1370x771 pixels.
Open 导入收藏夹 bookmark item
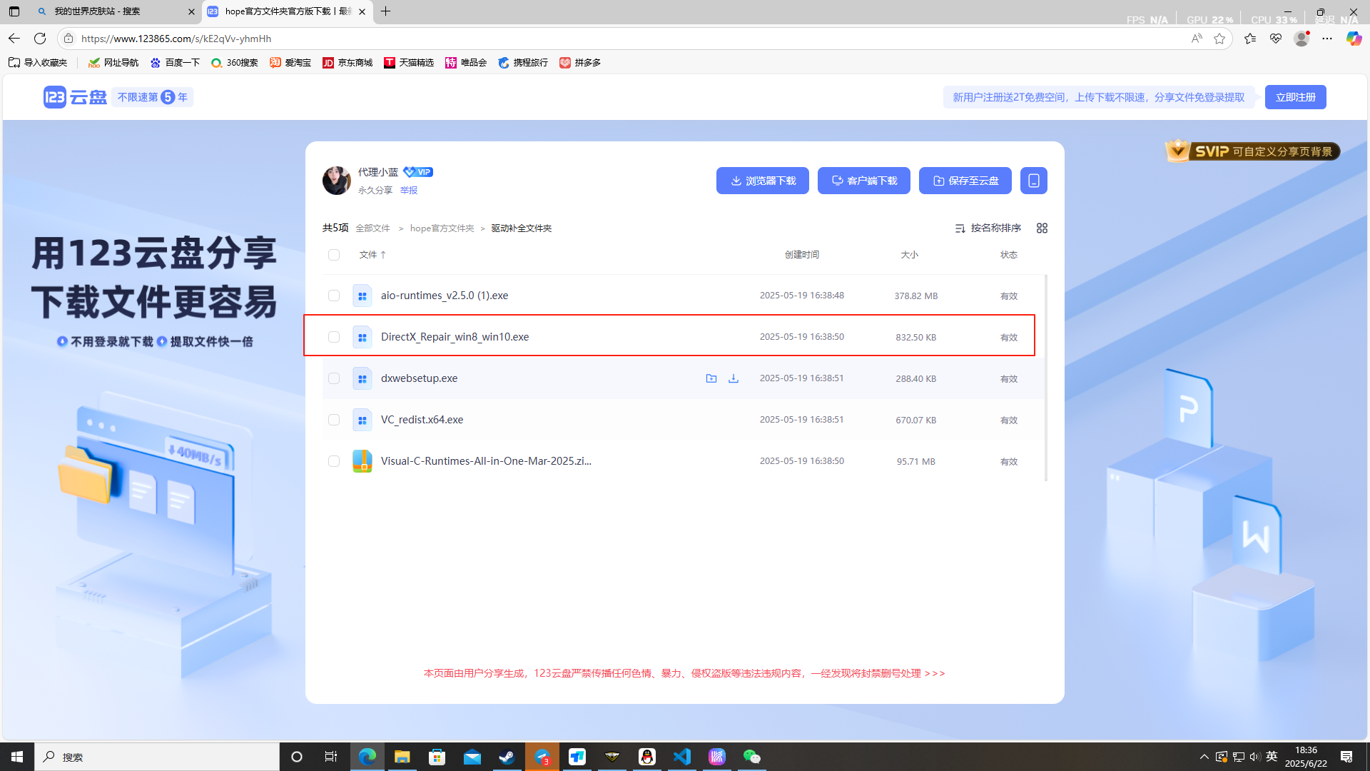[x=38, y=63]
